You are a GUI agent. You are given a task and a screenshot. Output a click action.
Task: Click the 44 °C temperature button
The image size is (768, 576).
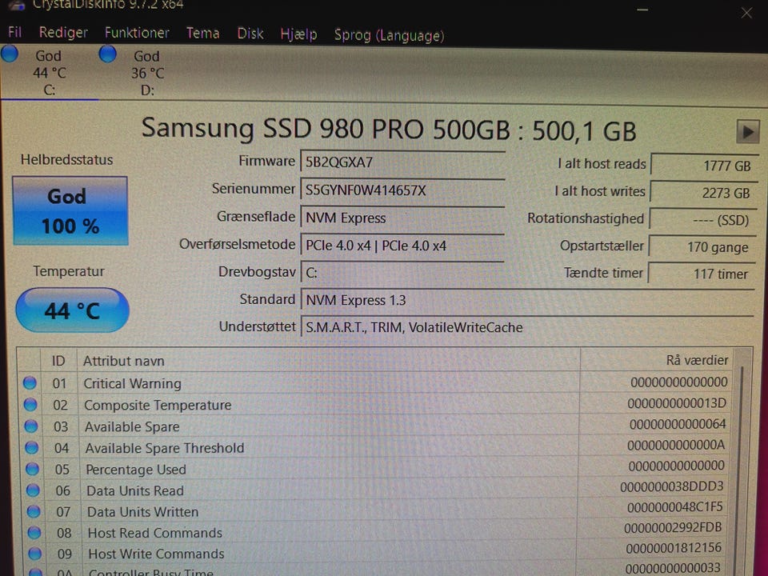point(73,310)
